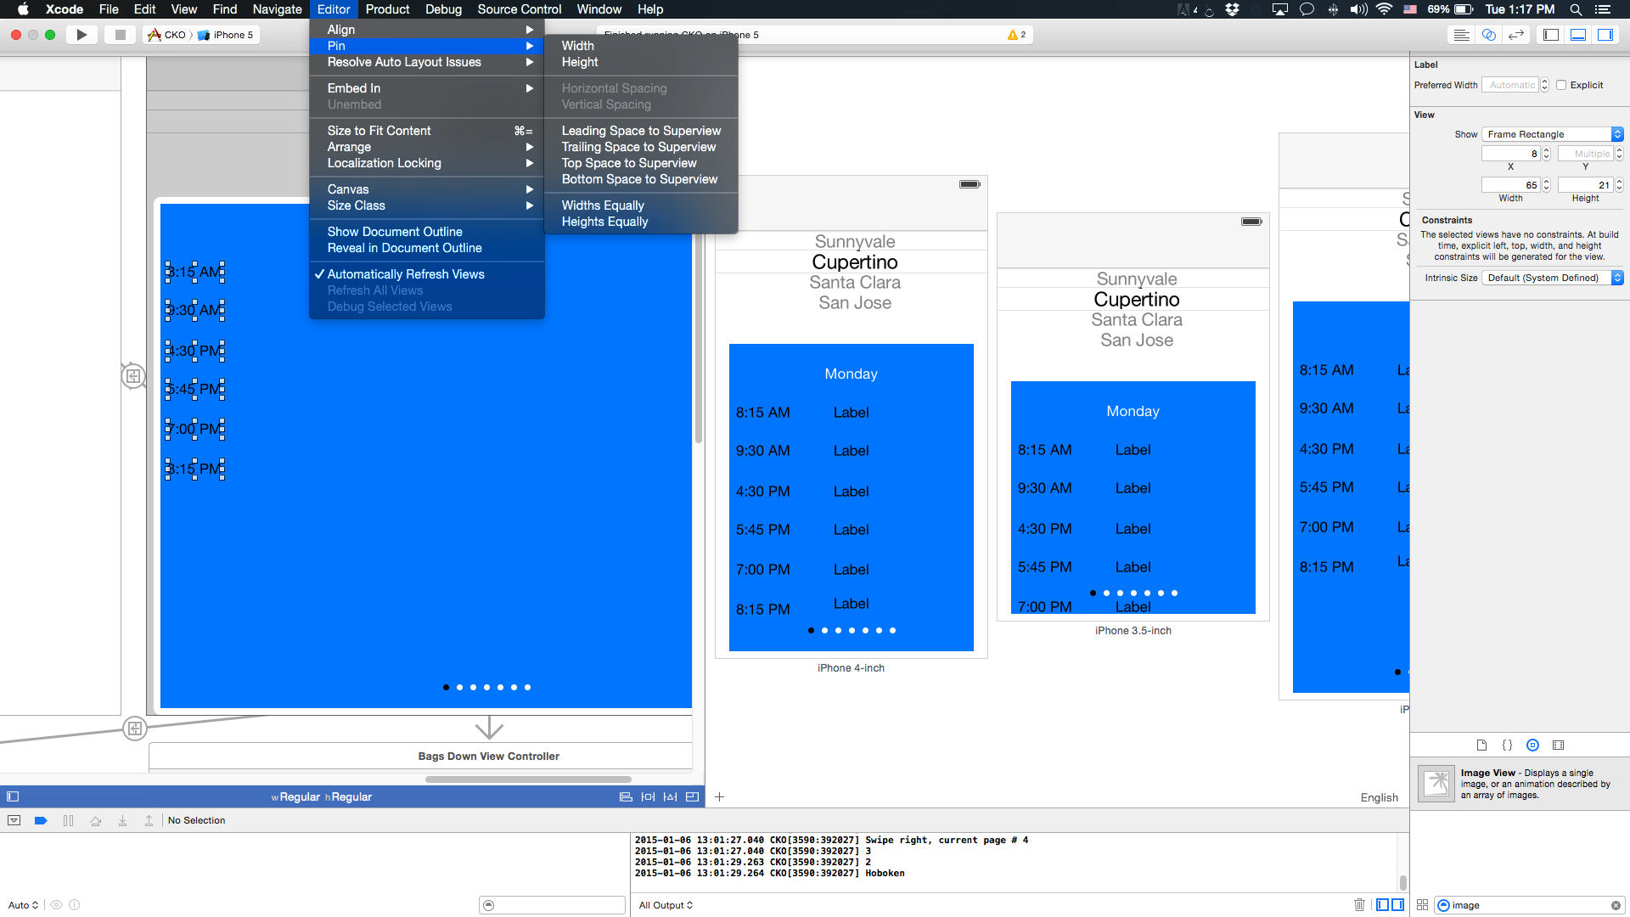The width and height of the screenshot is (1630, 917).
Task: Clear the console with trash icon
Action: [x=1359, y=904]
